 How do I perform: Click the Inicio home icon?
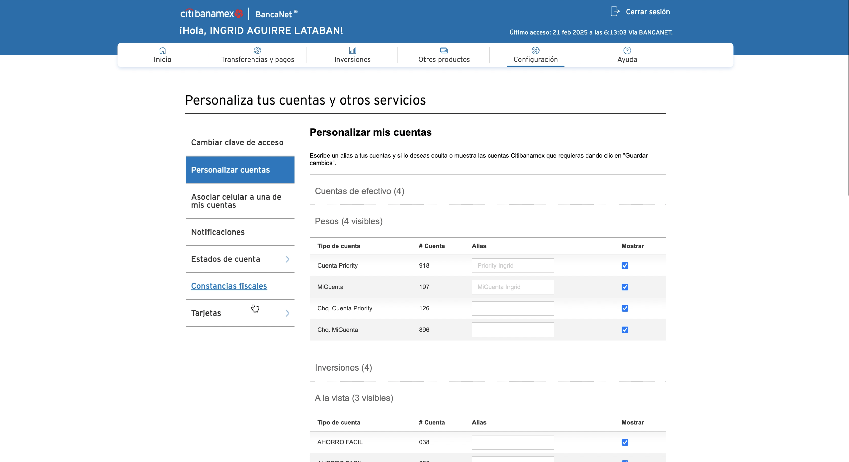(163, 51)
